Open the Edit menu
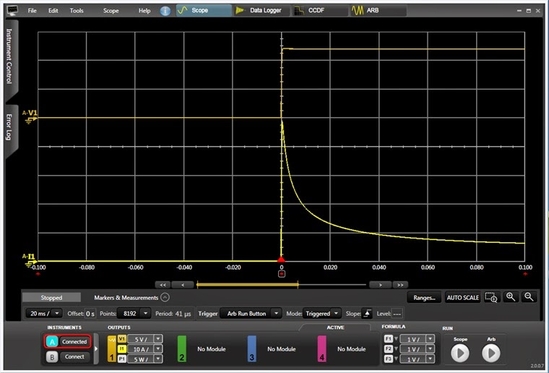549x373 pixels. pos(53,11)
